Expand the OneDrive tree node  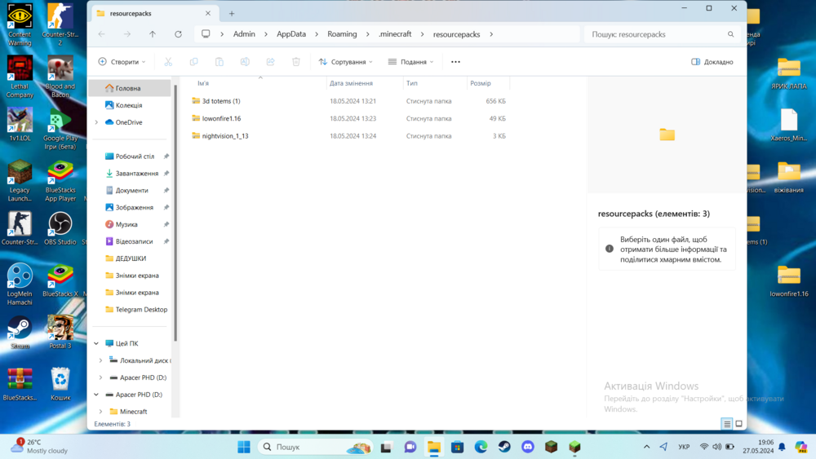point(96,122)
